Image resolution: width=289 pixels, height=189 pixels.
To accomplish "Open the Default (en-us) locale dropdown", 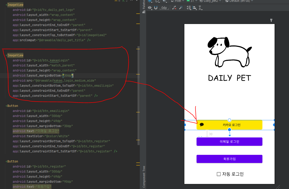I will [x=239, y=1].
